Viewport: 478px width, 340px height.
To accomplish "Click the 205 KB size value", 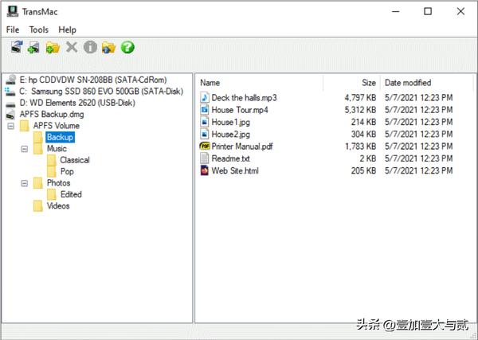I will 363,170.
